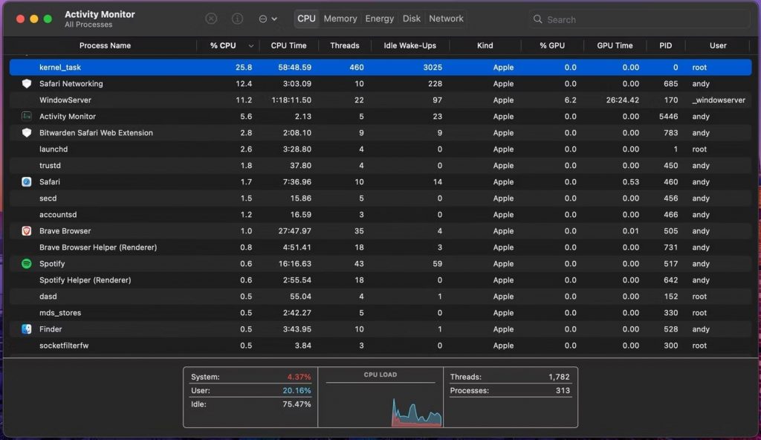Viewport: 761px width, 440px height.
Task: Click into the Search field
Action: click(x=639, y=19)
